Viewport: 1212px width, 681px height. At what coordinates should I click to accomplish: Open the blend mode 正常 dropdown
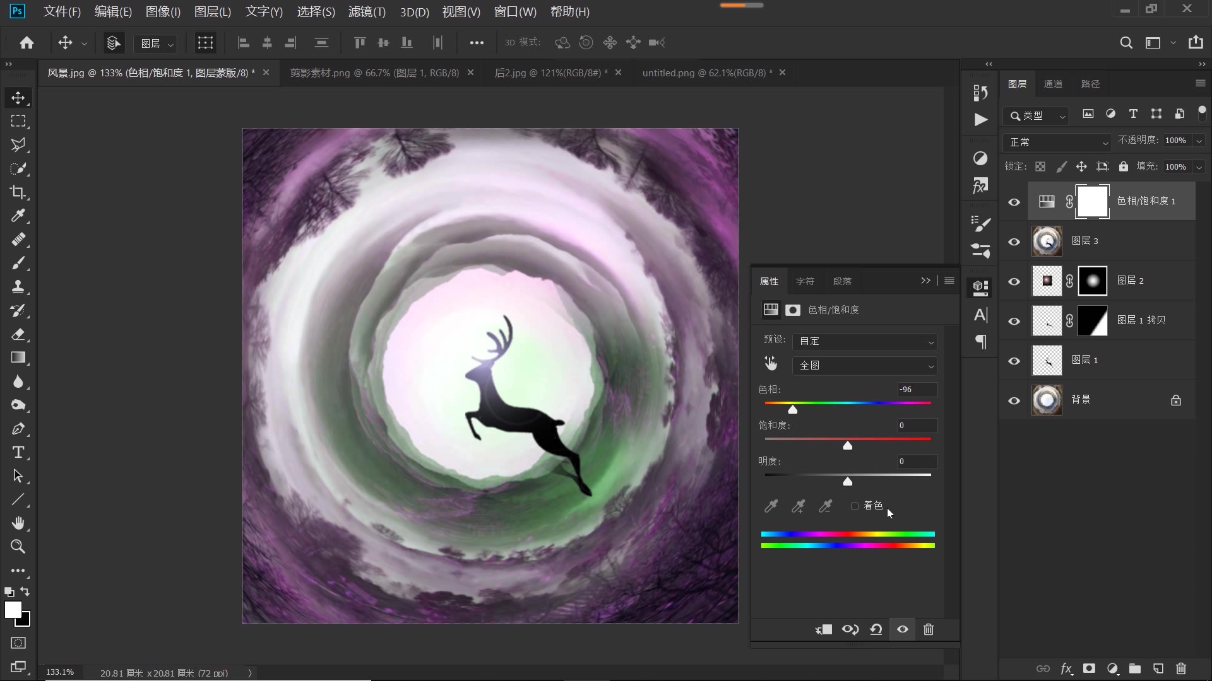click(x=1057, y=143)
